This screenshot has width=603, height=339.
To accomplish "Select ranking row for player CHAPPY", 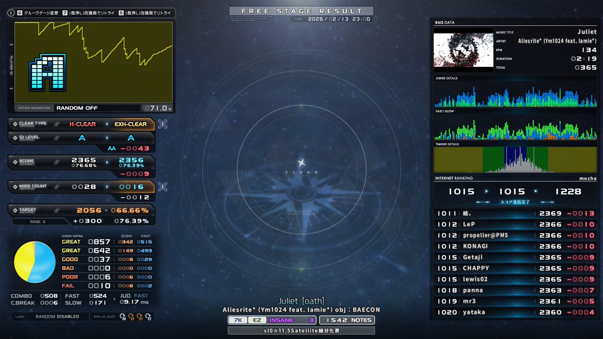I will [x=515, y=268].
